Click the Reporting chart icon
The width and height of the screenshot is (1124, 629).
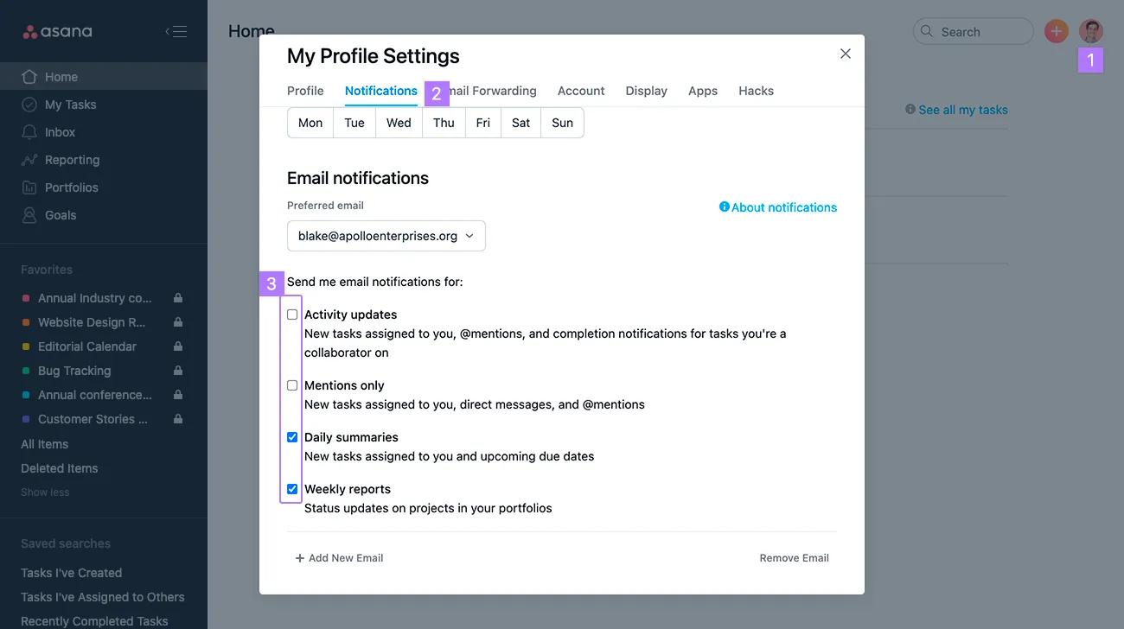pos(29,160)
